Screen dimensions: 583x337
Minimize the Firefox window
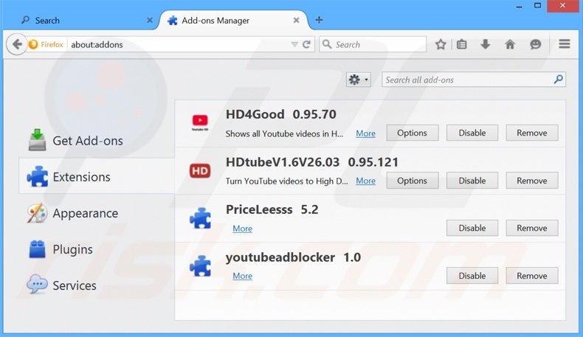click(519, 6)
